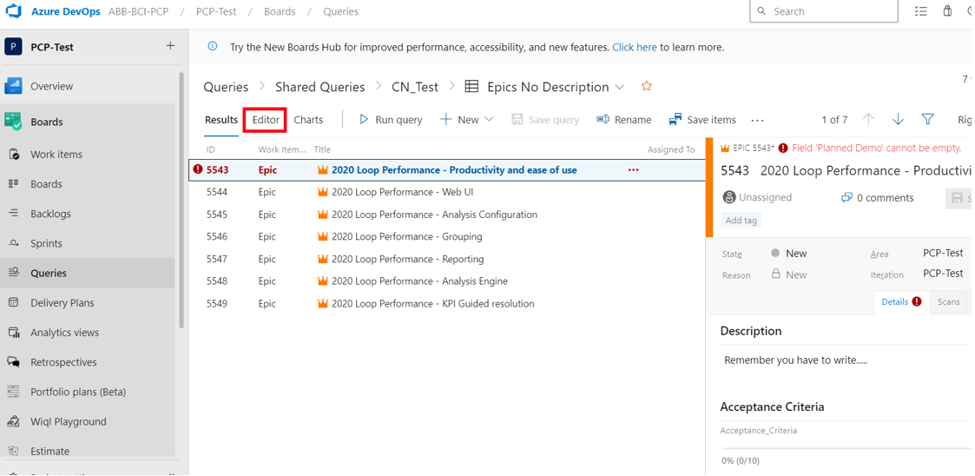Switch to the Charts tab
Viewport: 975px width, 476px height.
(308, 120)
